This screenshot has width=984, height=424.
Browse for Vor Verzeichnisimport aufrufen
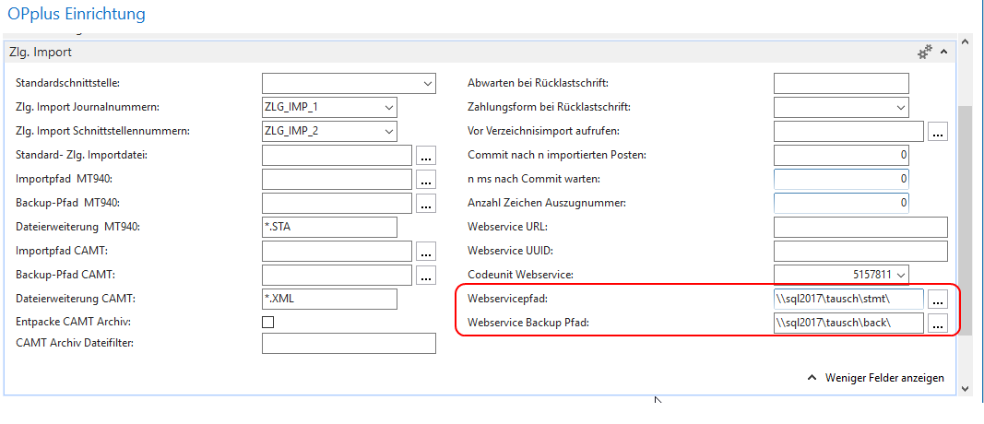pos(938,131)
